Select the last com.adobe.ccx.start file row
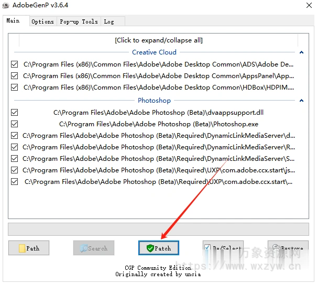 point(158,182)
